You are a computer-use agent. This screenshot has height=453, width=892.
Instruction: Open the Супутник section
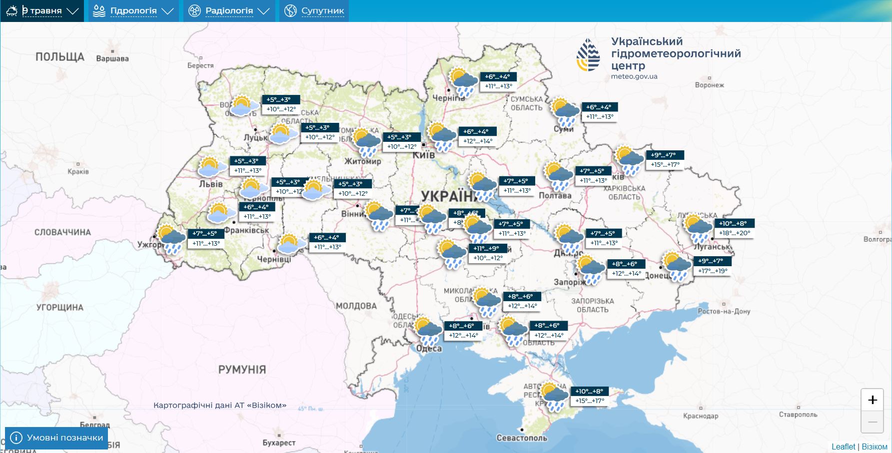click(314, 10)
